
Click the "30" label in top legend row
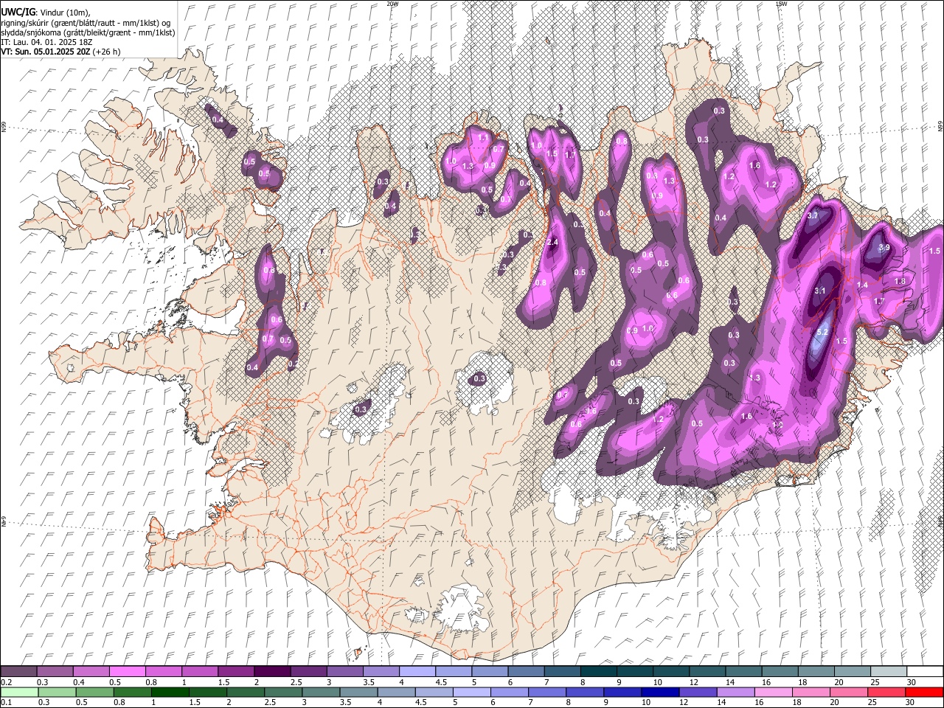[x=912, y=682]
